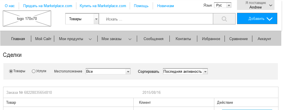The image size is (283, 110).
Task: Select the Услуги radio button
Action: click(33, 71)
